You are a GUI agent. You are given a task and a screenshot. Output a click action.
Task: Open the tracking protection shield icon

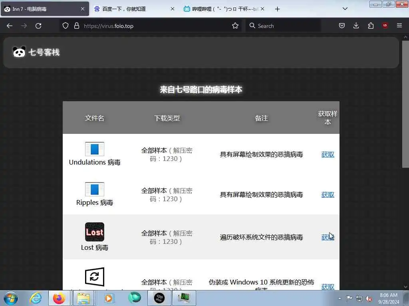(x=66, y=26)
